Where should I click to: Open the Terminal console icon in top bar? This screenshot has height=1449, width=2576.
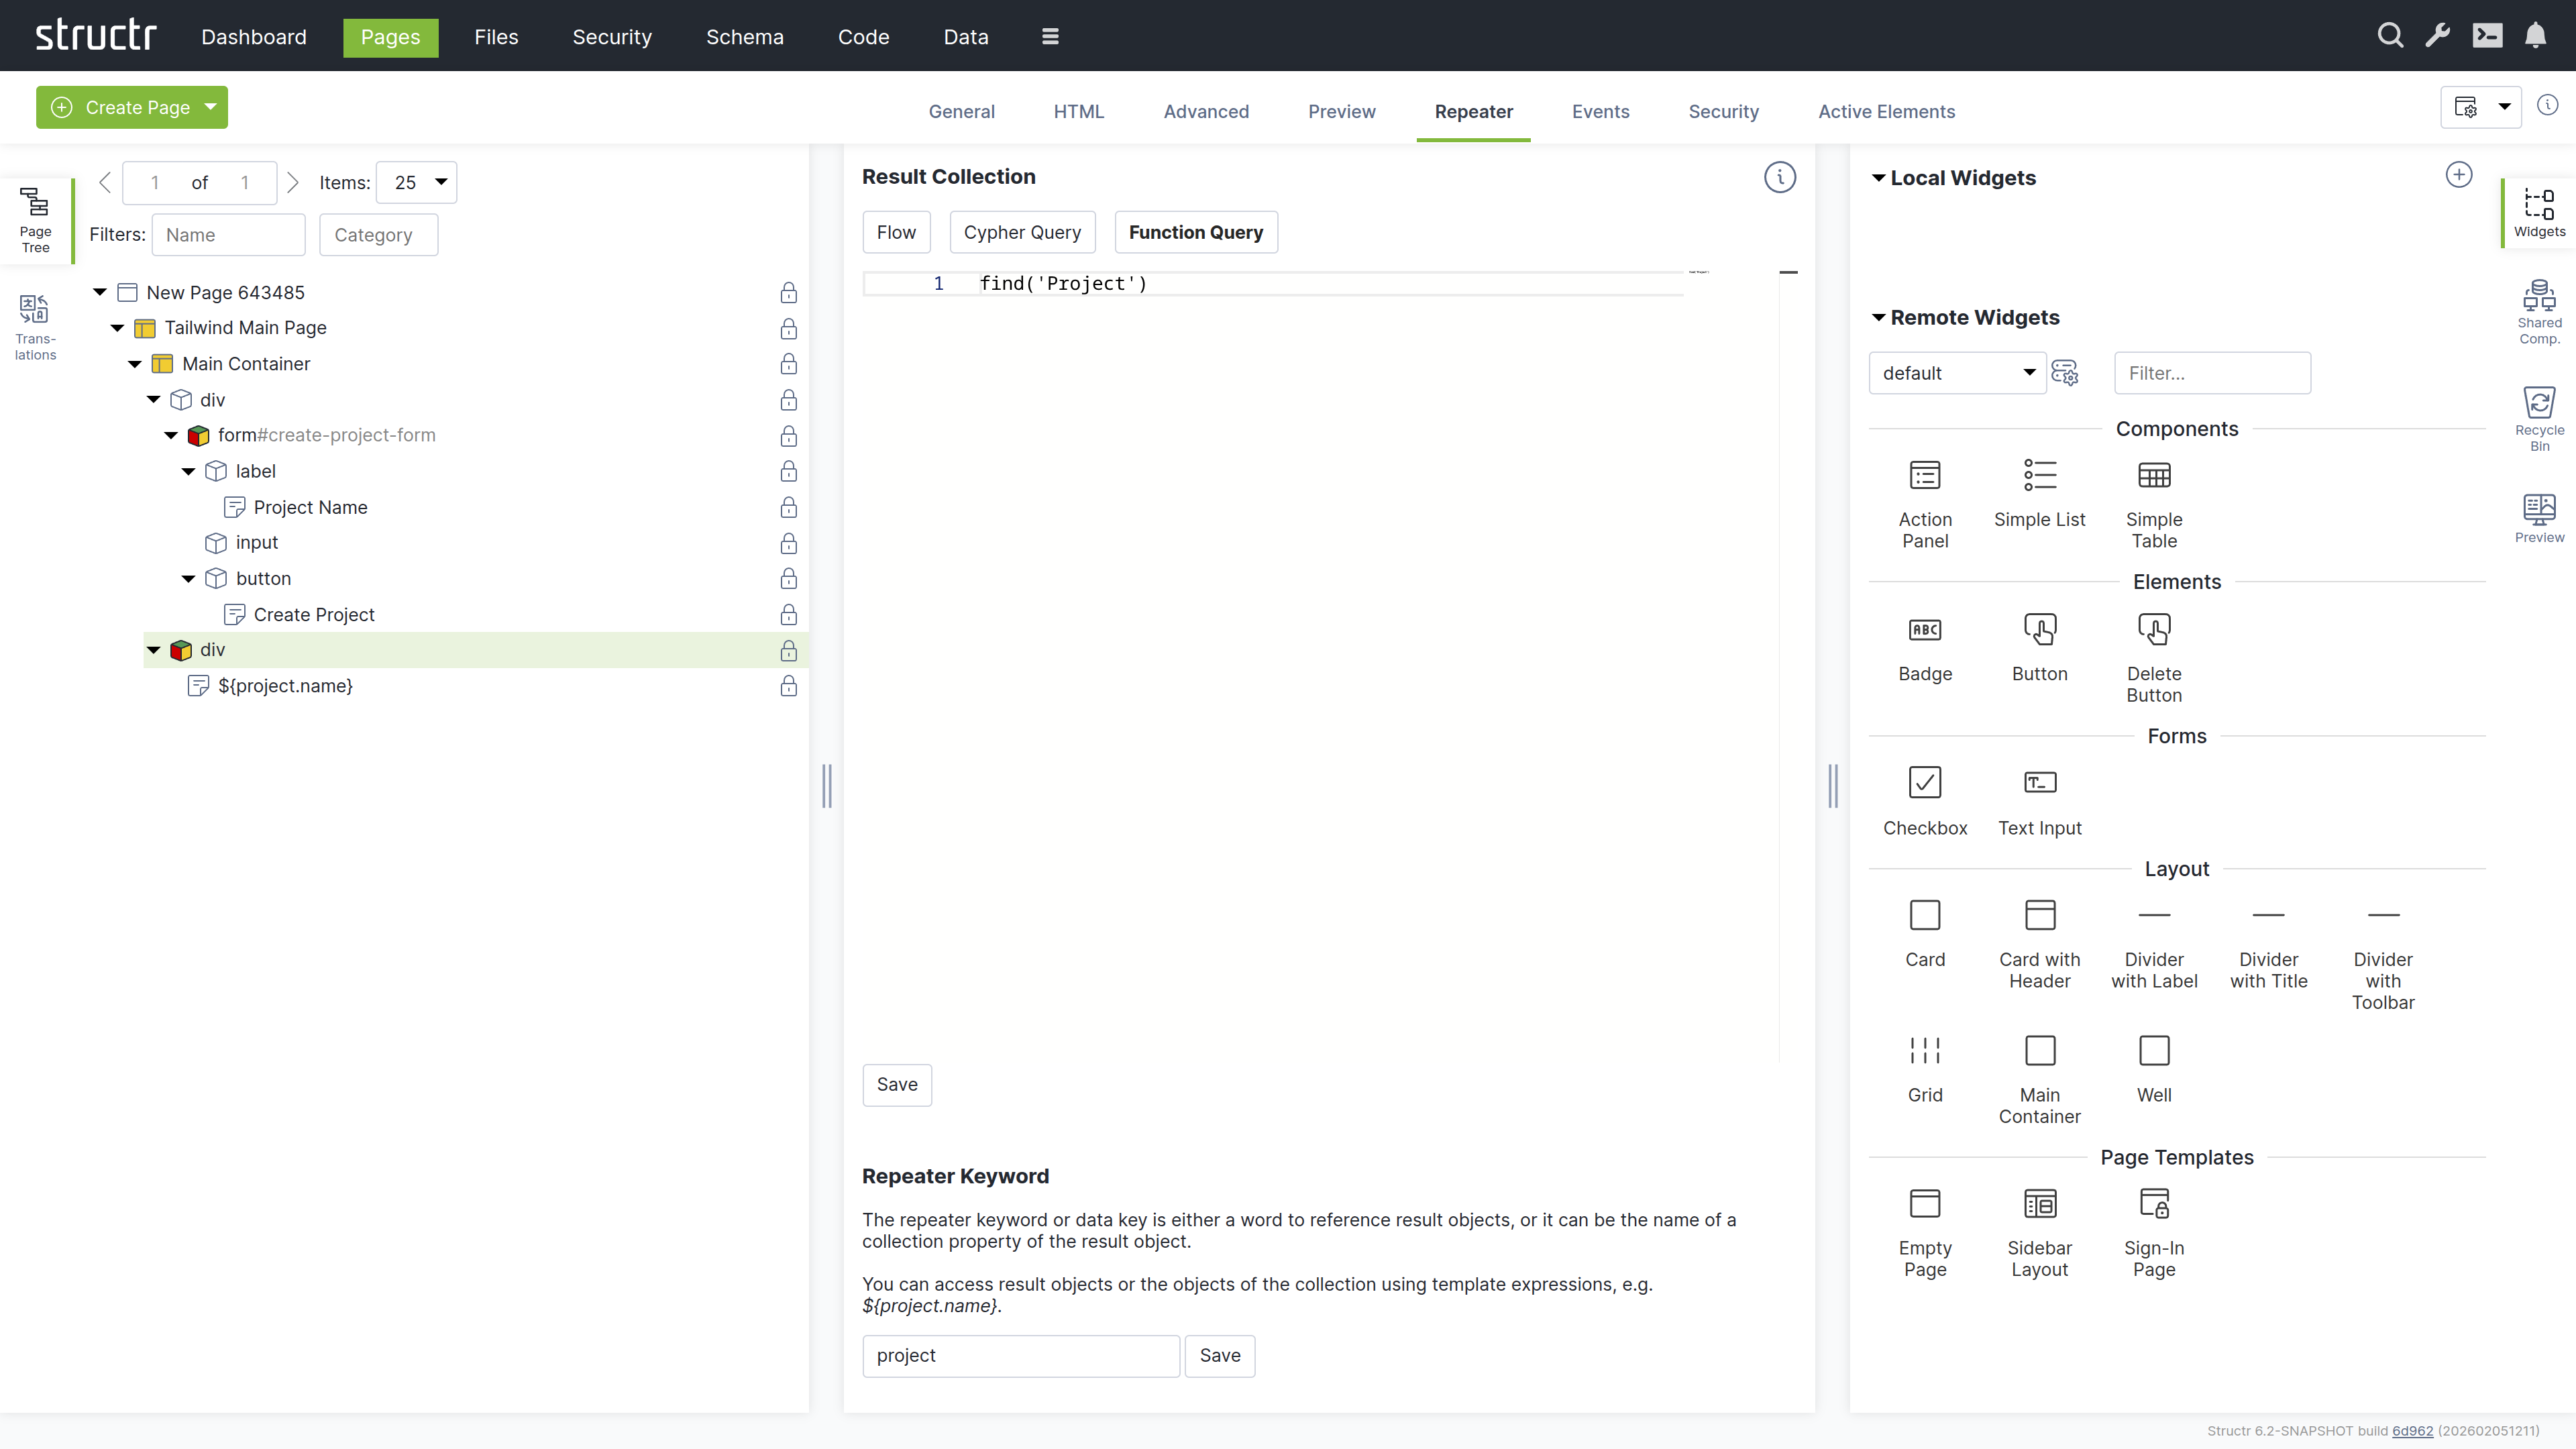tap(2488, 35)
